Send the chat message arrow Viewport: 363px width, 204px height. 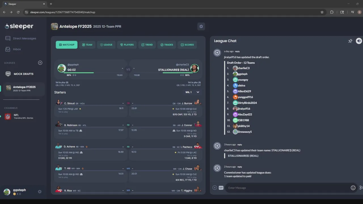(x=361, y=188)
